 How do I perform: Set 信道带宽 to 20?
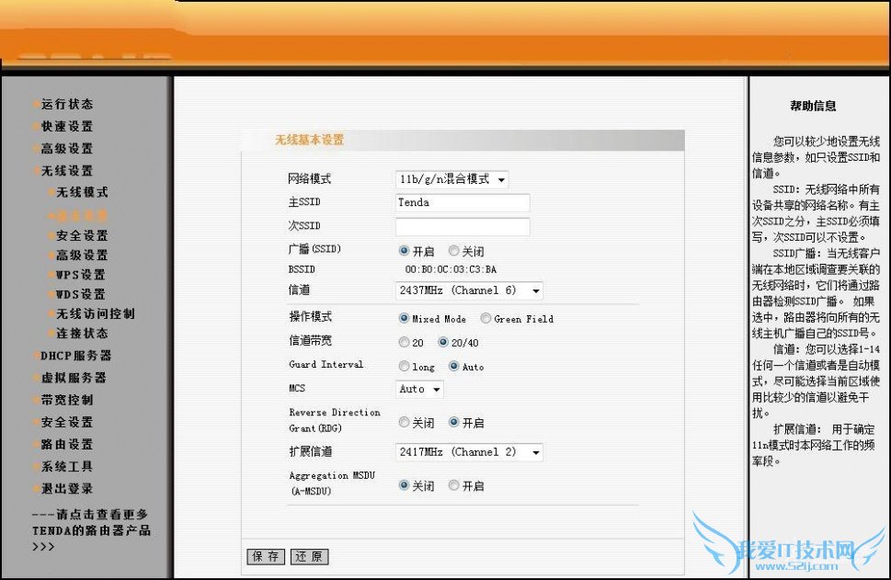coord(404,341)
